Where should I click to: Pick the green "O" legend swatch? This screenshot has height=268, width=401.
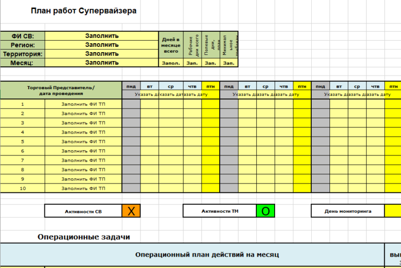(x=265, y=211)
